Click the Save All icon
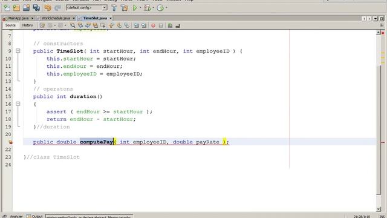387x218 pixels. [36, 8]
